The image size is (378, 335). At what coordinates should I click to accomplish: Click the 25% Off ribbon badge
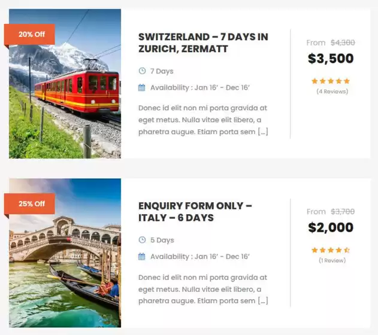tap(31, 204)
